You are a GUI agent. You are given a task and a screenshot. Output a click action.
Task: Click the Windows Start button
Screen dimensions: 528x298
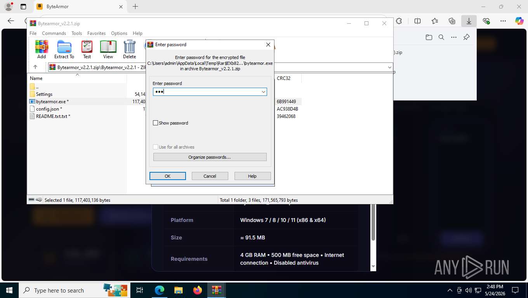9,290
